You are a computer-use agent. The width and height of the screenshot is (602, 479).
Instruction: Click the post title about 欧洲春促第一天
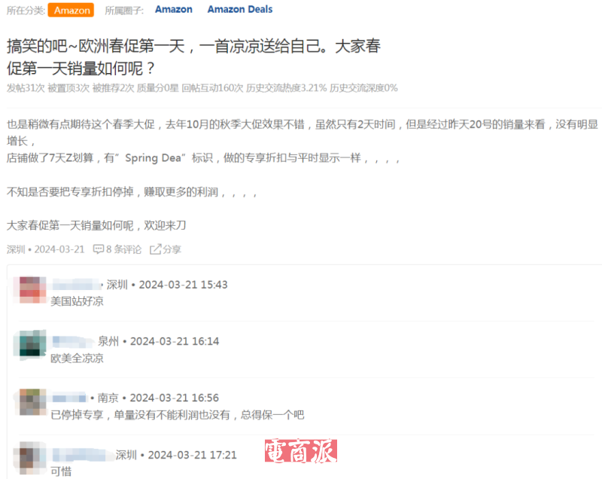pyautogui.click(x=193, y=56)
